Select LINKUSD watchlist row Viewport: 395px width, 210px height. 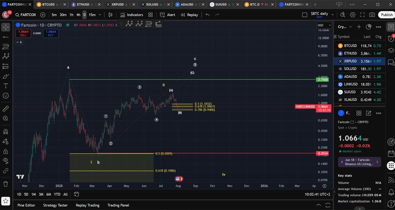(359, 84)
